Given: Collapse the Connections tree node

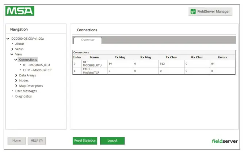Looking at the screenshot, I should [16, 59].
